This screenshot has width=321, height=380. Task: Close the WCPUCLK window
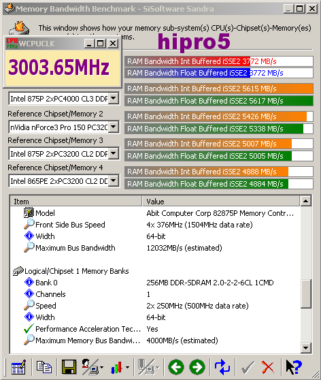click(113, 44)
